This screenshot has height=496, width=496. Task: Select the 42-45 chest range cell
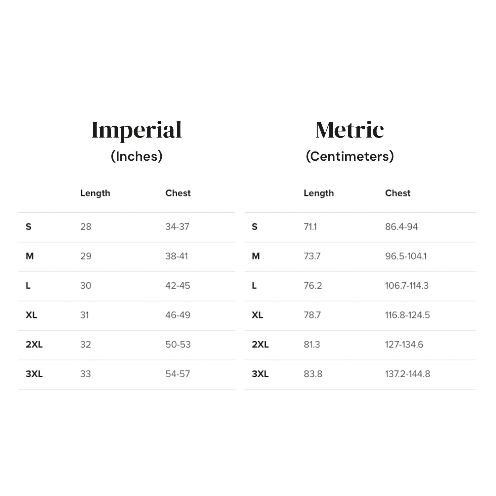click(x=178, y=286)
